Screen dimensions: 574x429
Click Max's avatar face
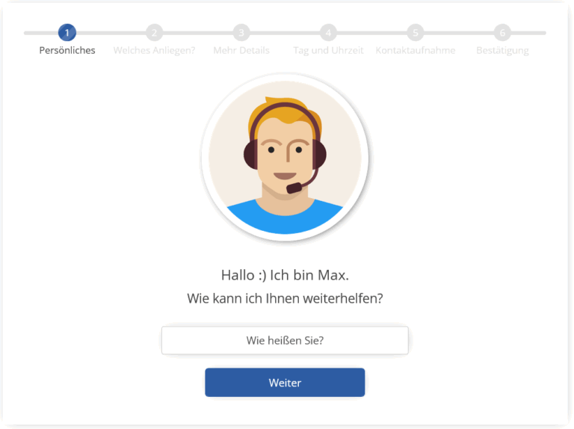click(285, 158)
